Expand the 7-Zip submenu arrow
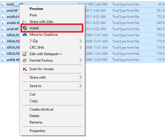Screen dimensions: 165x137 (80, 41)
